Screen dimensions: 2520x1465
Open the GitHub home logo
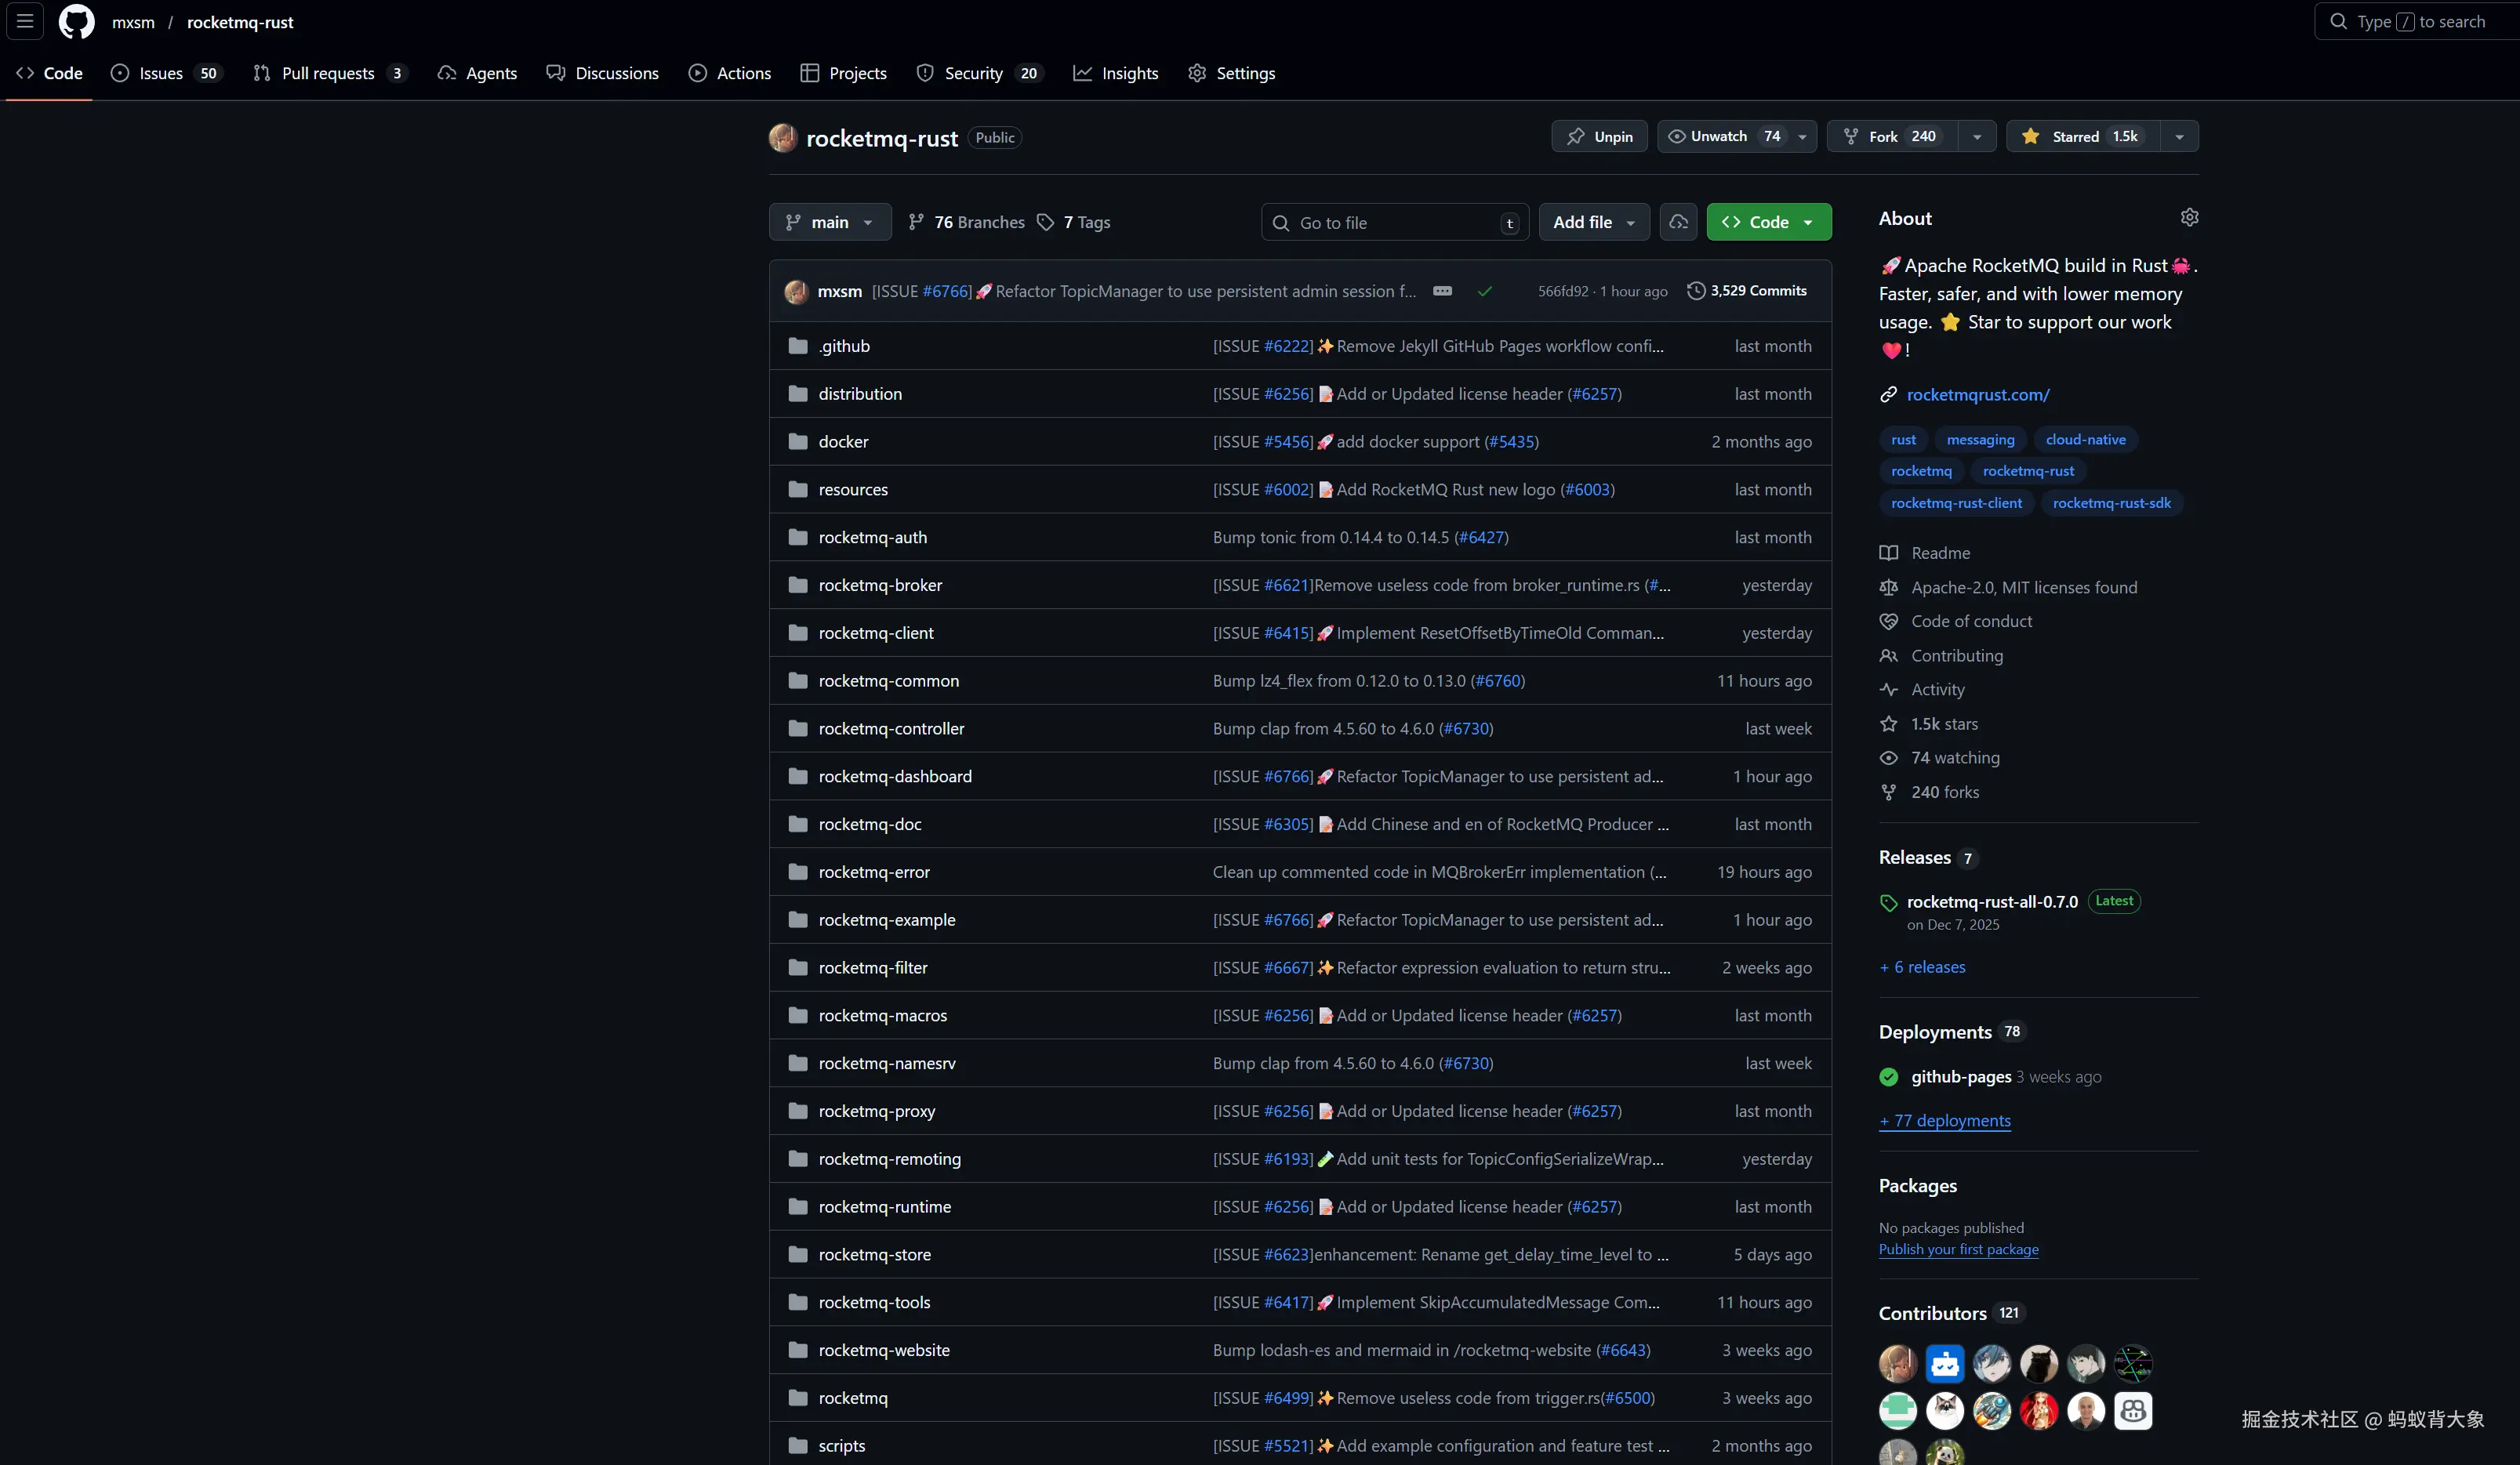(76, 21)
